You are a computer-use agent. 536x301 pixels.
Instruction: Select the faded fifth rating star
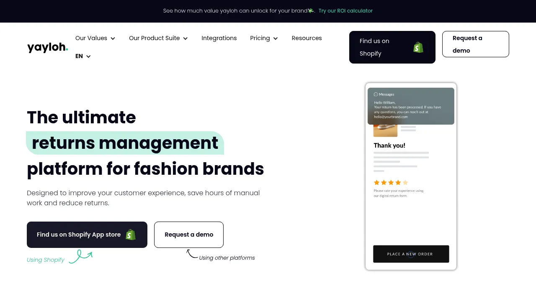pos(405,183)
